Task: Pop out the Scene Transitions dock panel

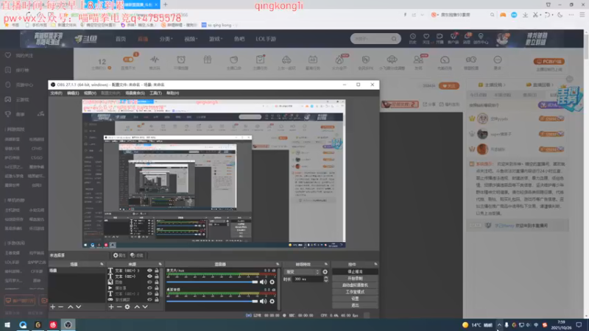Action: coord(325,264)
